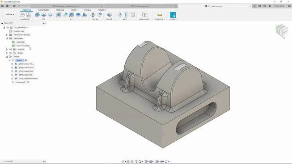
Task: Select Setup1 in the browser tree
Action: tap(19, 60)
